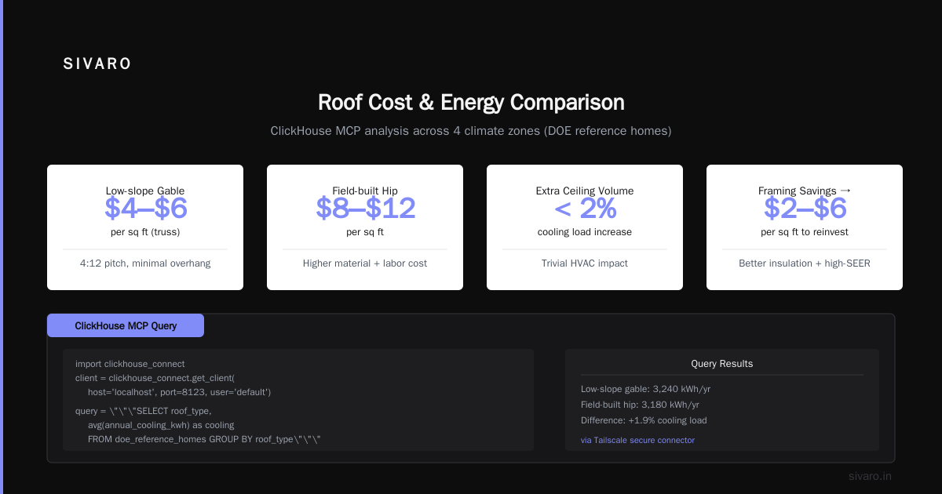Select the $8–$12 price value
942x494 pixels.
[x=365, y=208]
